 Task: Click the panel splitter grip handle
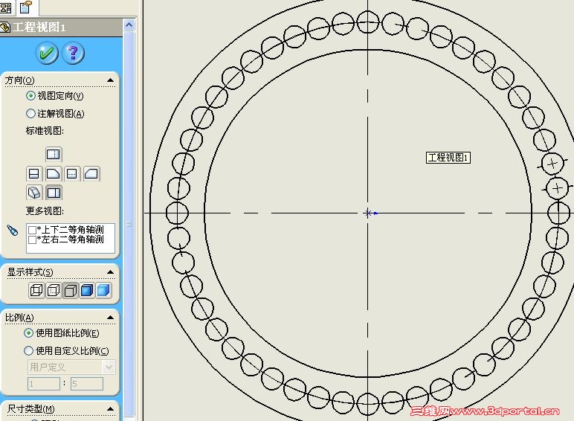(x=129, y=224)
